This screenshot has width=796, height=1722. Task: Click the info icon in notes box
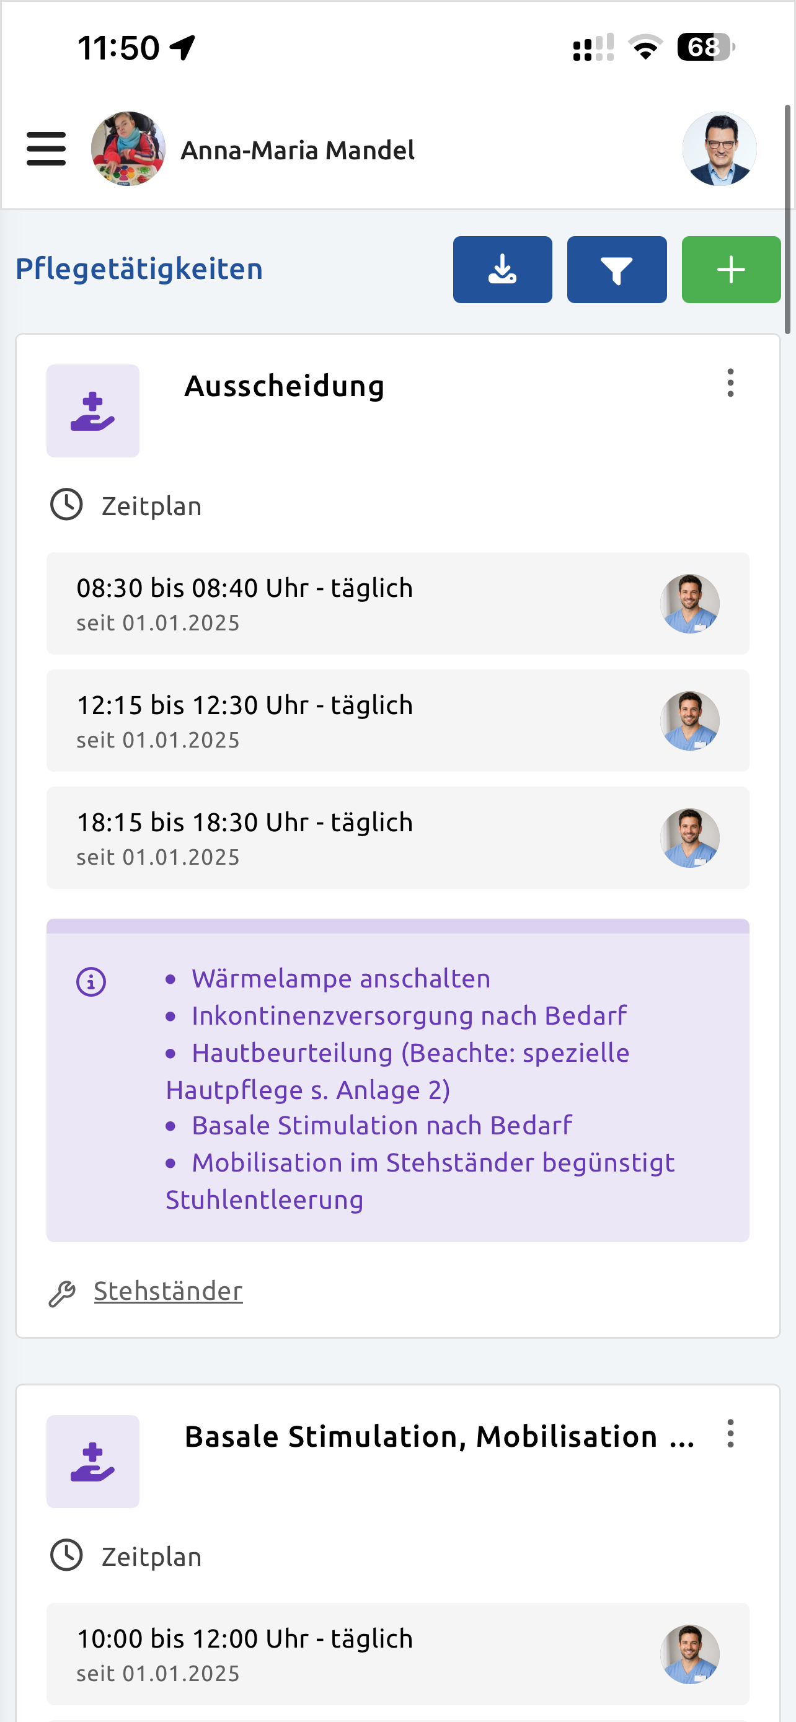91,982
